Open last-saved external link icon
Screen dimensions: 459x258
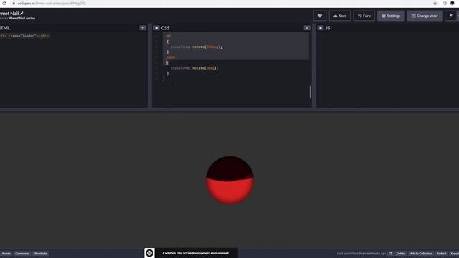coord(390,254)
